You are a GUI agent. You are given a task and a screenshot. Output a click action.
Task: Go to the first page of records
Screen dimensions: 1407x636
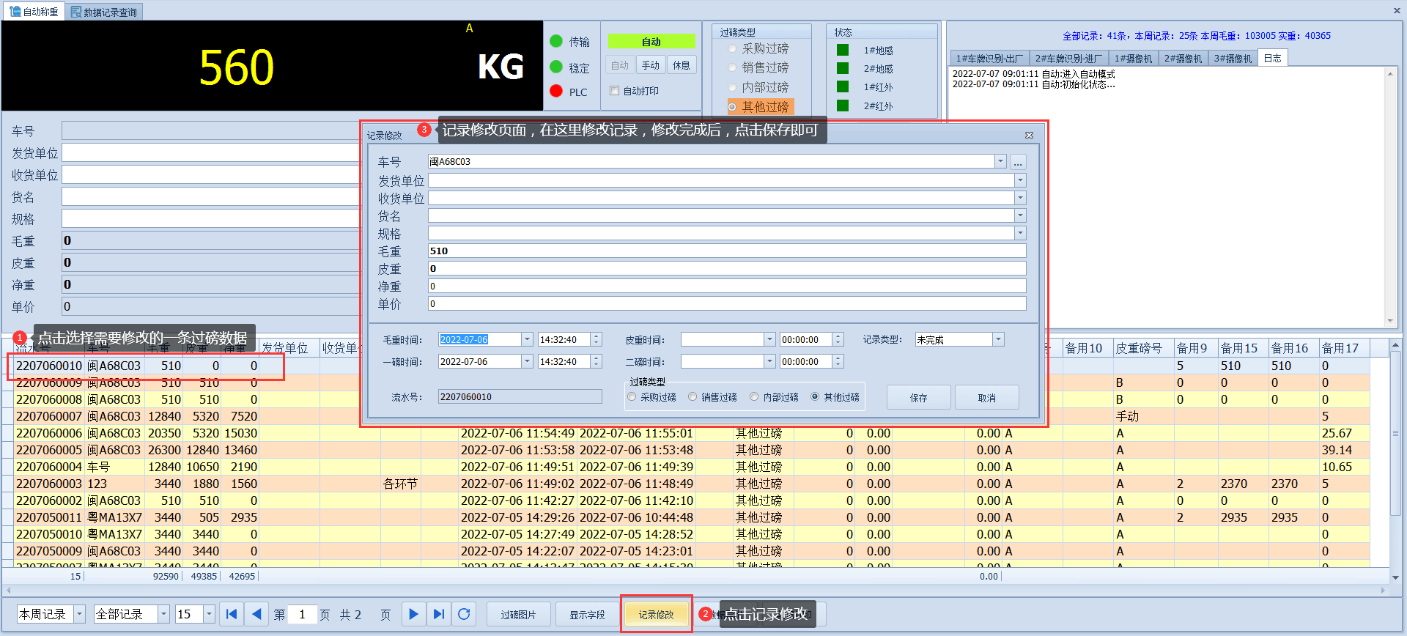232,614
